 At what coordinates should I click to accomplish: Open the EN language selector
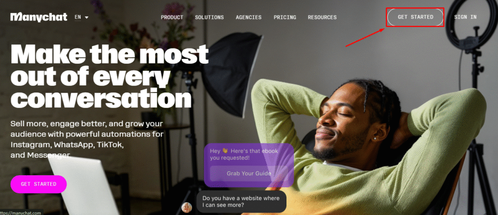pyautogui.click(x=81, y=17)
